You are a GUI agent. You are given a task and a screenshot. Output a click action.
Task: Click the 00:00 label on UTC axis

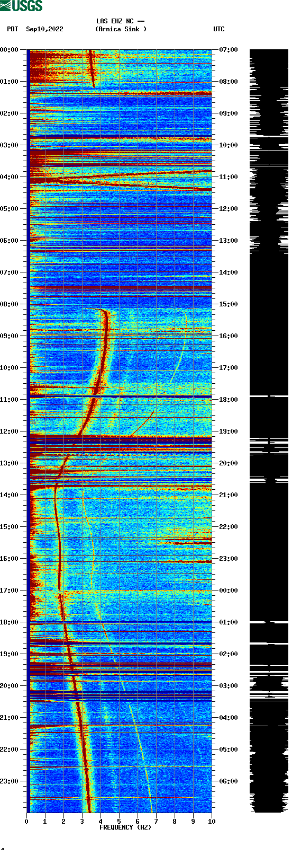229,590
